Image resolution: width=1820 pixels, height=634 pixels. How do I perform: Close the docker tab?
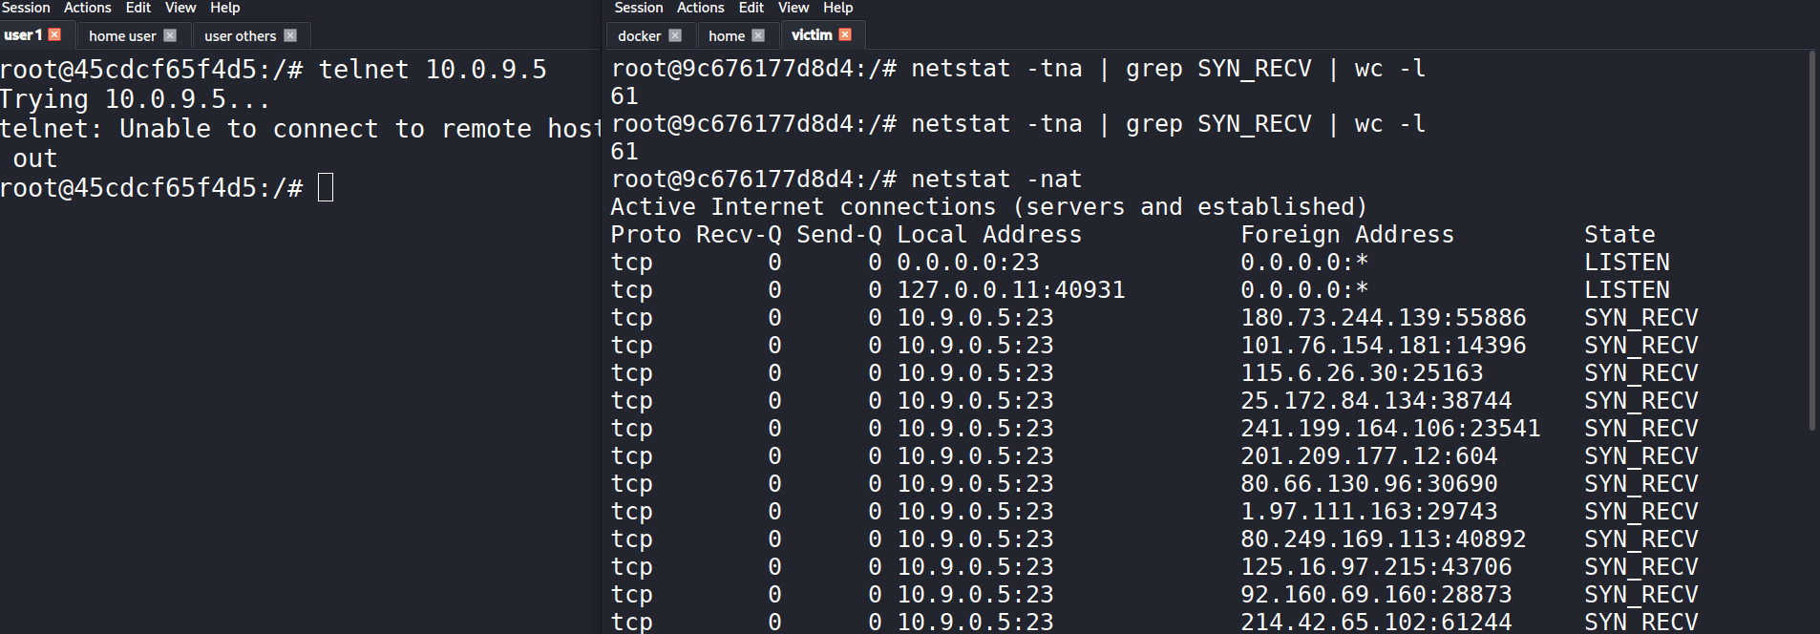click(x=675, y=35)
